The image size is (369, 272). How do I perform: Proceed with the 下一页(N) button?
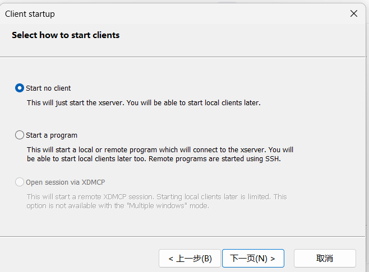pyautogui.click(x=253, y=258)
